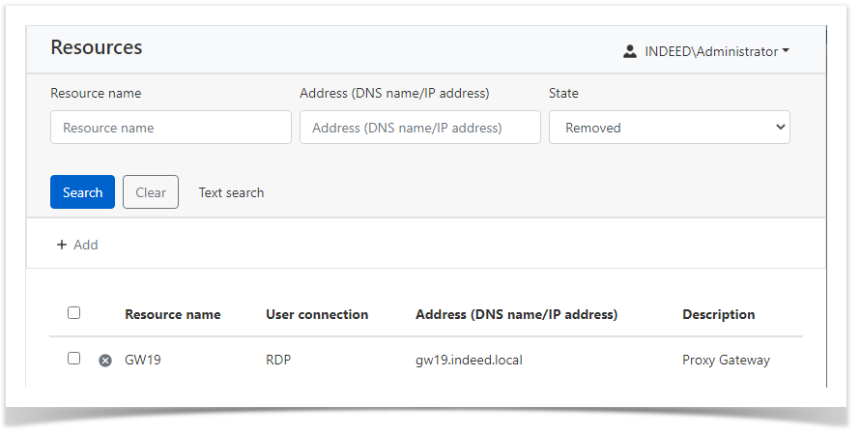Focus the Address (DNS name/IP address) field
The width and height of the screenshot is (860, 435).
(420, 128)
